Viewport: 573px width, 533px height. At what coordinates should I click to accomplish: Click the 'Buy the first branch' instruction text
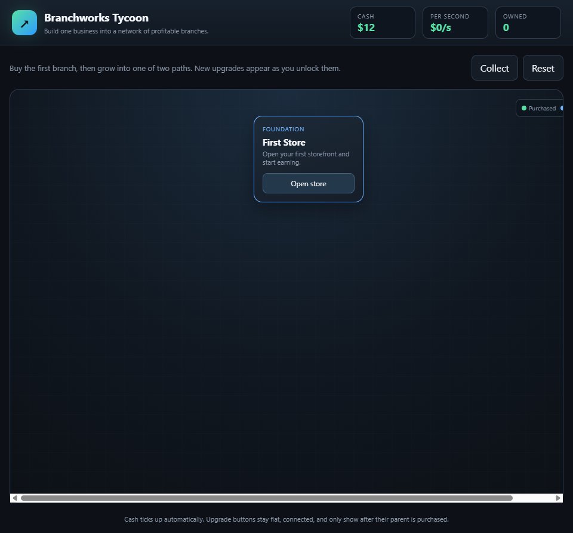[x=175, y=68]
